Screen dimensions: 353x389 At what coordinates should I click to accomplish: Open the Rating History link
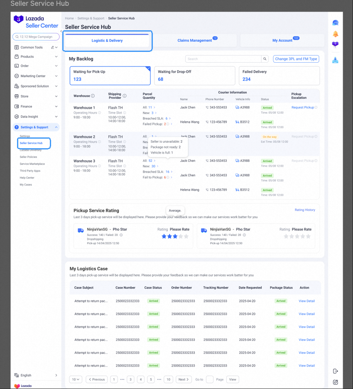click(305, 210)
